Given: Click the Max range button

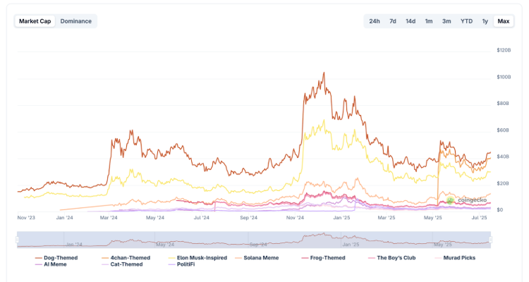Looking at the screenshot, I should click(x=504, y=21).
